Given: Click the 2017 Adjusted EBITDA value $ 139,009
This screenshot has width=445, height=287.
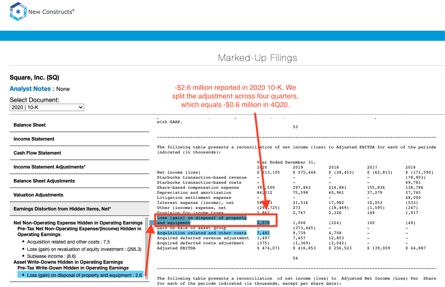Looking at the screenshot, I should tap(379, 248).
